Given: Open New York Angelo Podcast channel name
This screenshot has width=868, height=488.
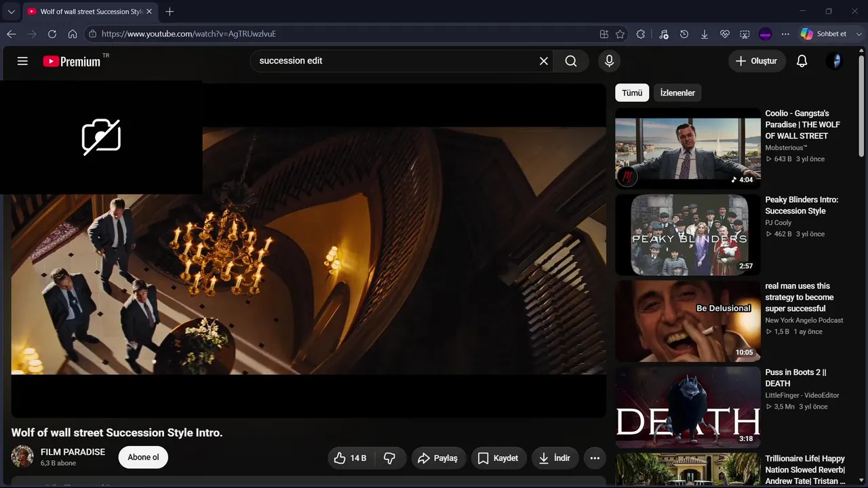Looking at the screenshot, I should [804, 321].
